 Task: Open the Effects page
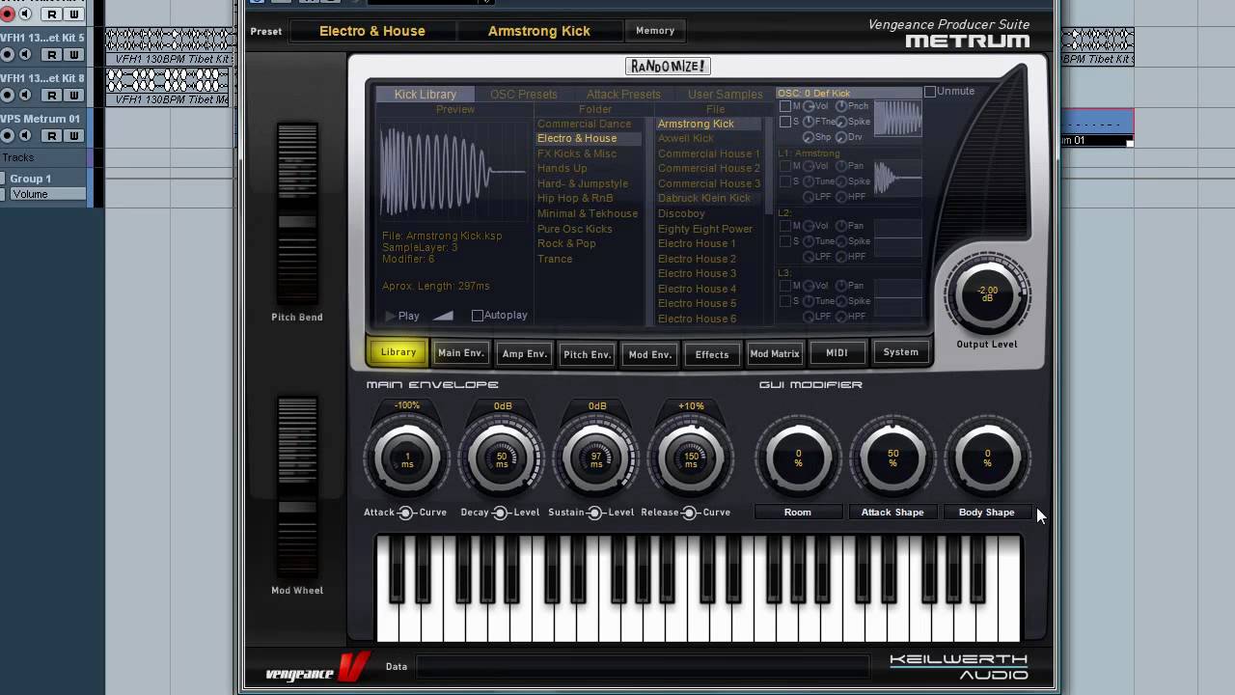(712, 353)
